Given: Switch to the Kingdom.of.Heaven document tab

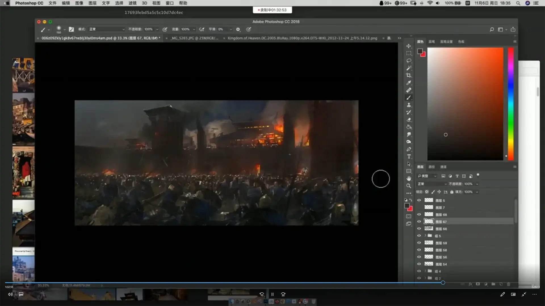Looking at the screenshot, I should click(302, 38).
